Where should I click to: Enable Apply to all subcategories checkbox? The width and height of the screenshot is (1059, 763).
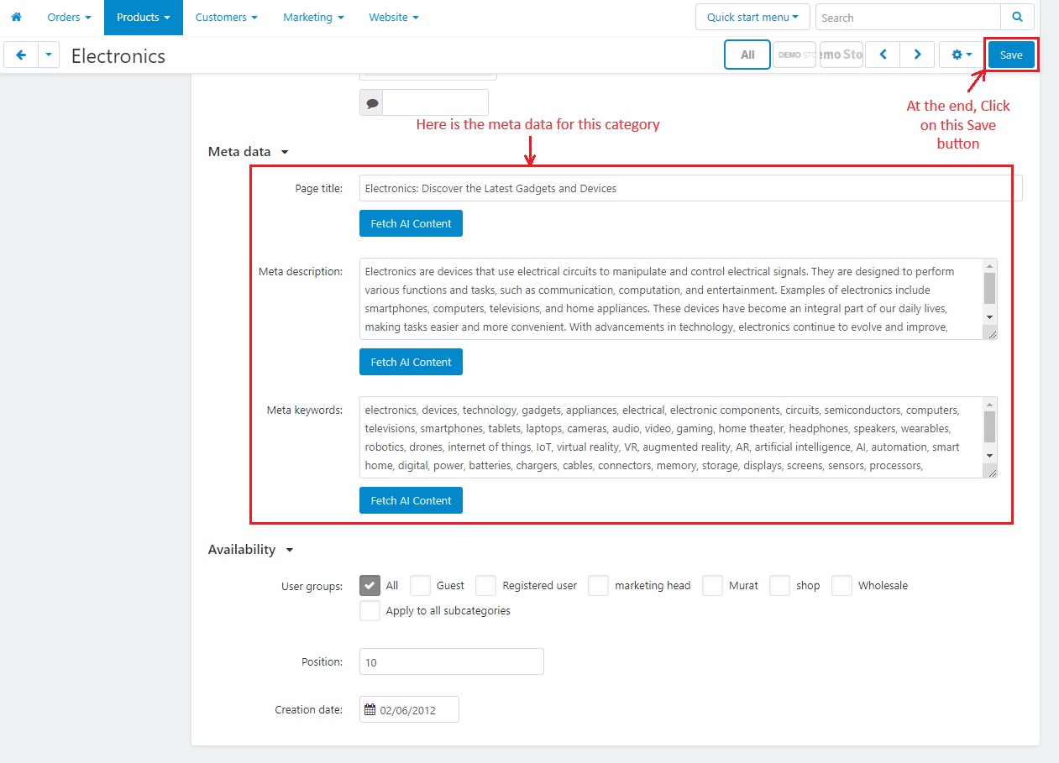370,610
